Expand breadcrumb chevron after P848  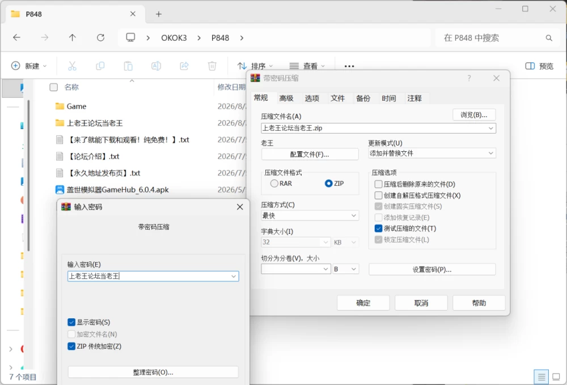click(242, 38)
